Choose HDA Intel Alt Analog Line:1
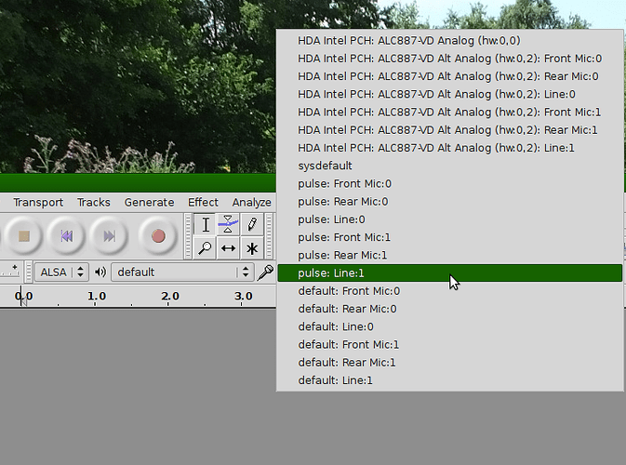The height and width of the screenshot is (465, 626). tap(449, 148)
